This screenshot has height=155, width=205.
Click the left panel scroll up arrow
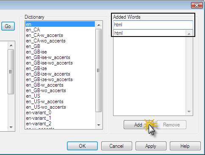11,45
